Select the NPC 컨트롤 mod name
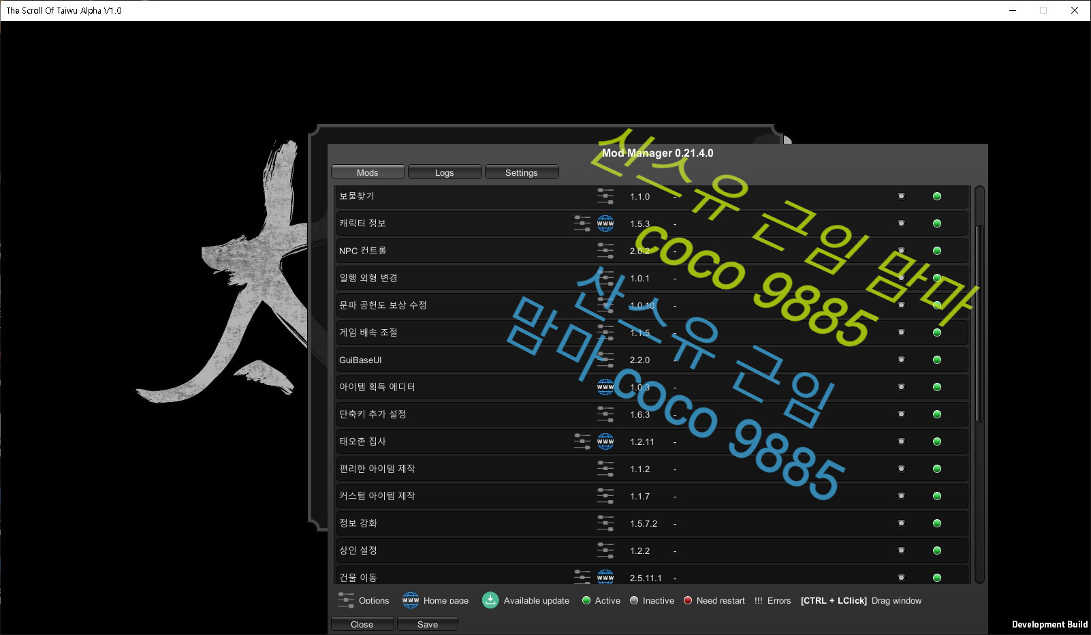1091x635 pixels. click(362, 251)
